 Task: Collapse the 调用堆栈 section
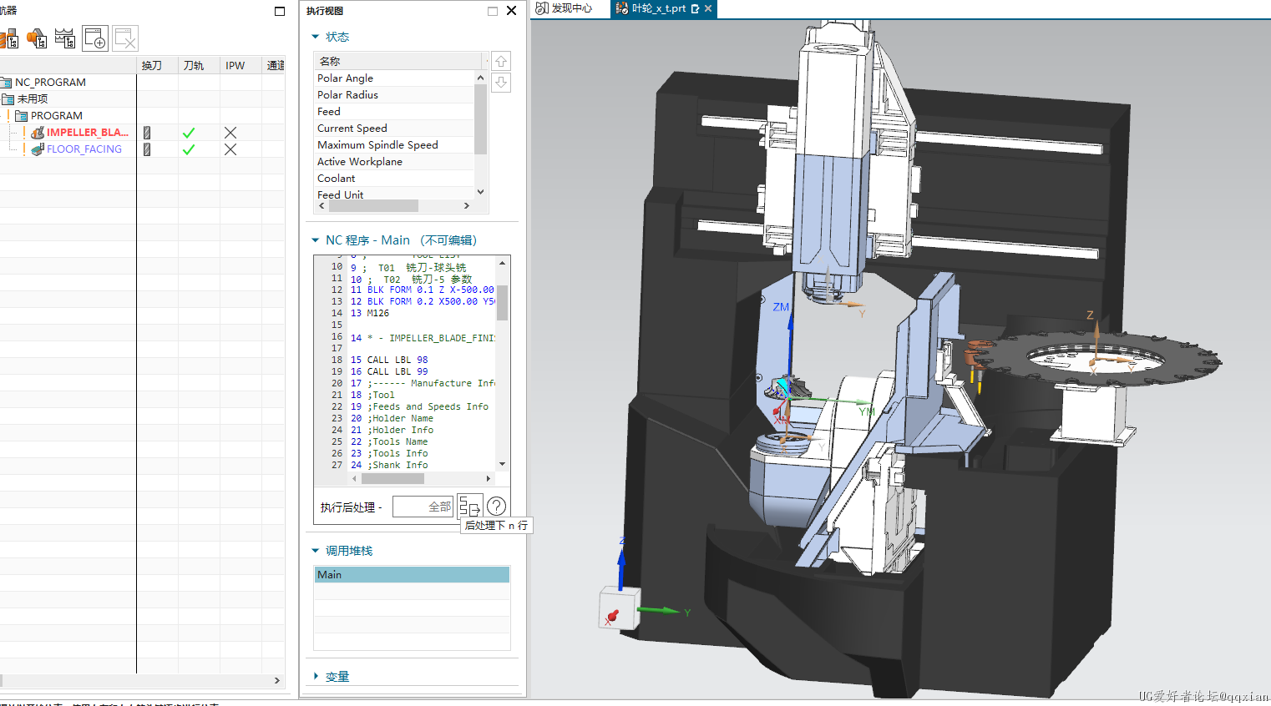(x=316, y=551)
